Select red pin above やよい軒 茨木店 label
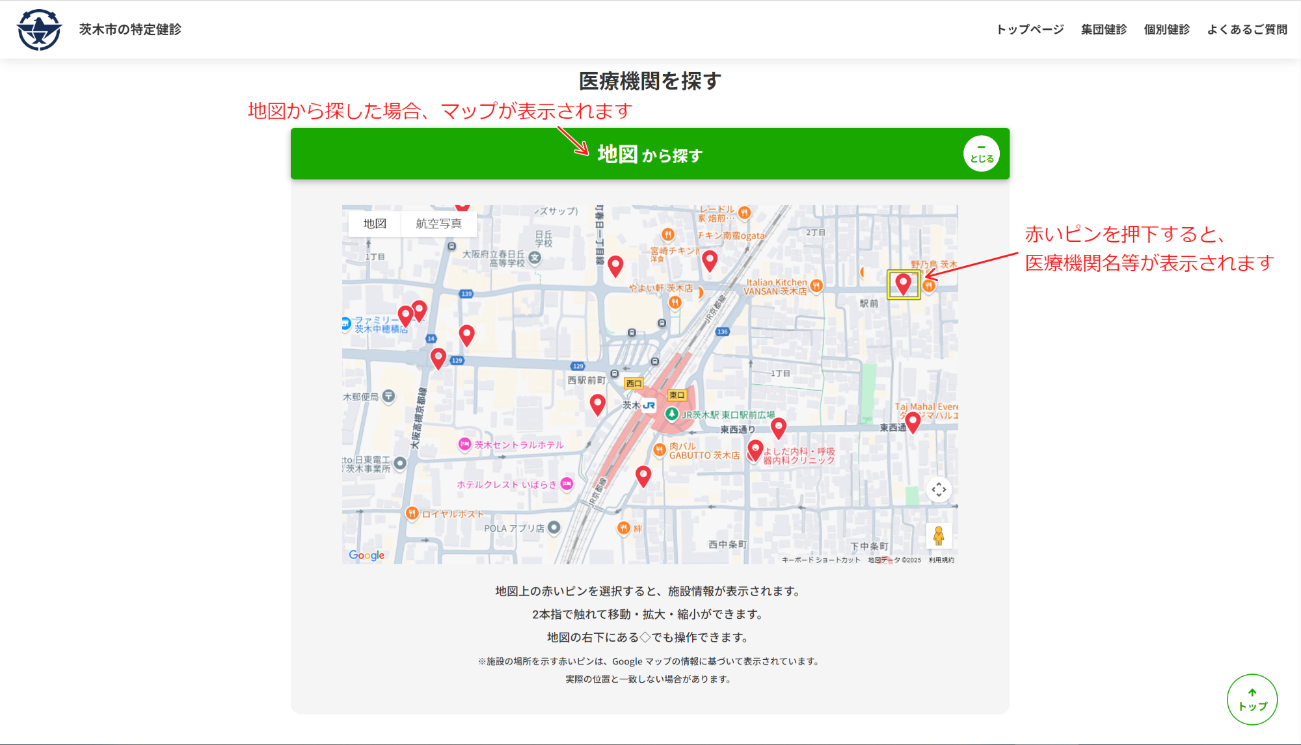This screenshot has height=745, width=1301. 615,265
